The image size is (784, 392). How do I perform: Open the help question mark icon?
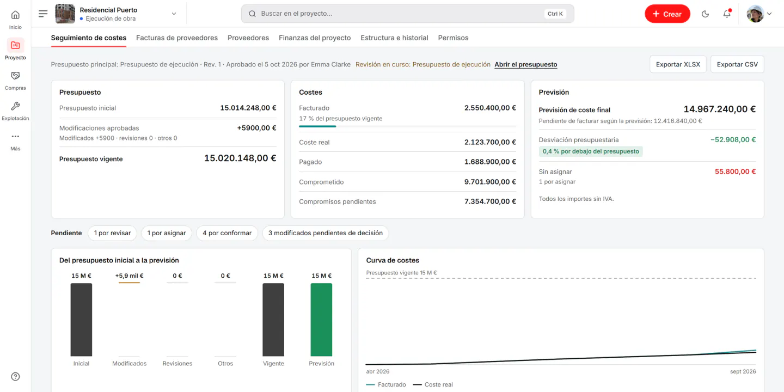15,377
